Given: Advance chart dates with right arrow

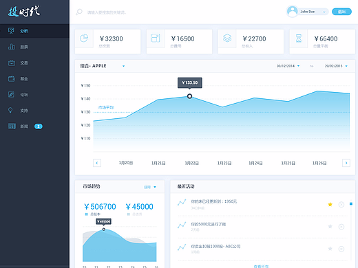Looking at the screenshot, I should (346, 163).
